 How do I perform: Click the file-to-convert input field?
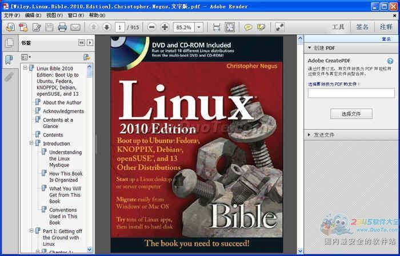point(351,93)
